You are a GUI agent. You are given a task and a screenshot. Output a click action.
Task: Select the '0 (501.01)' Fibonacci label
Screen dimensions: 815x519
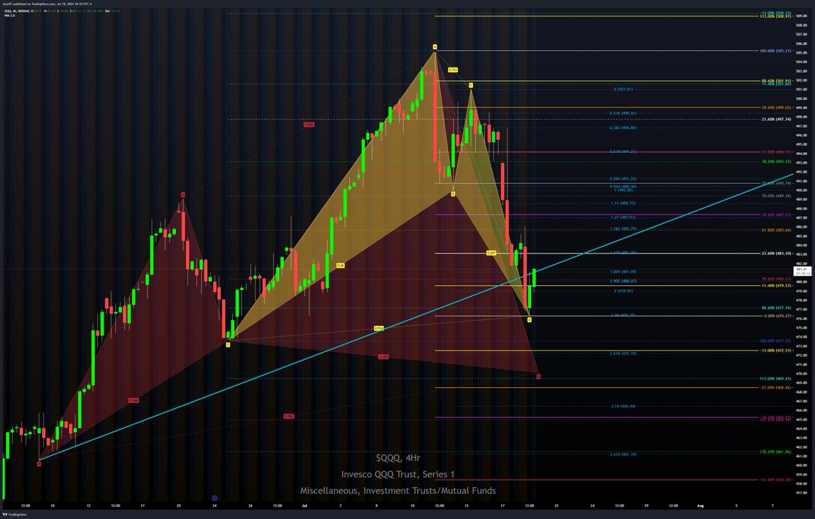[623, 89]
